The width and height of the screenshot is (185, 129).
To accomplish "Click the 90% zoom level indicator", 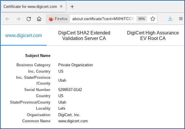I will [x=142, y=19].
